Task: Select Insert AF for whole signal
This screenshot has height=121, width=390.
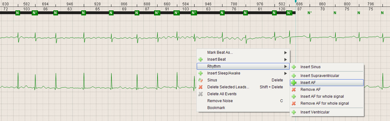Action: [327, 96]
